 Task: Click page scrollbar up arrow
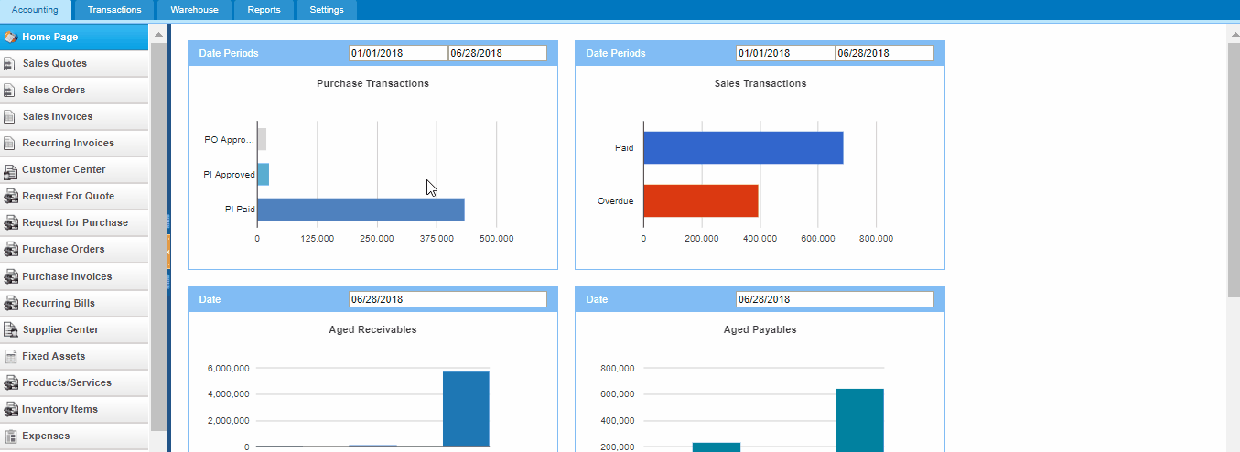pyautogui.click(x=1233, y=32)
